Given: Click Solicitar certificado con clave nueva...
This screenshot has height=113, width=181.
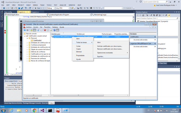Looking at the screenshot, I should (x=111, y=46).
